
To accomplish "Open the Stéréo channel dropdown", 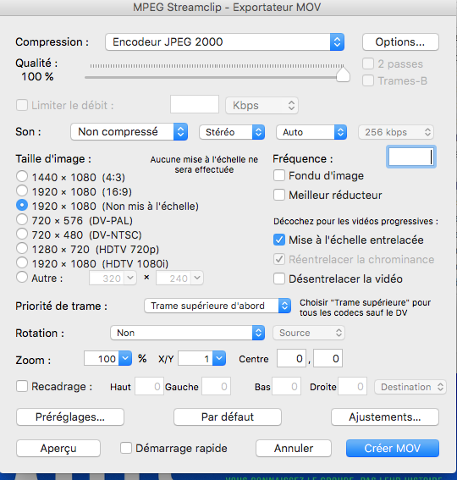I will (232, 132).
